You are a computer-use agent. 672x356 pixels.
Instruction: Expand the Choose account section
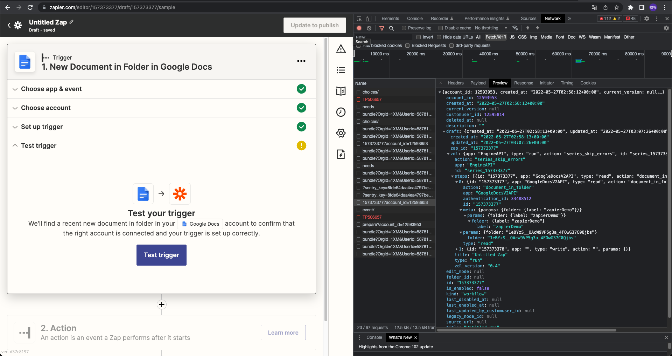click(161, 108)
